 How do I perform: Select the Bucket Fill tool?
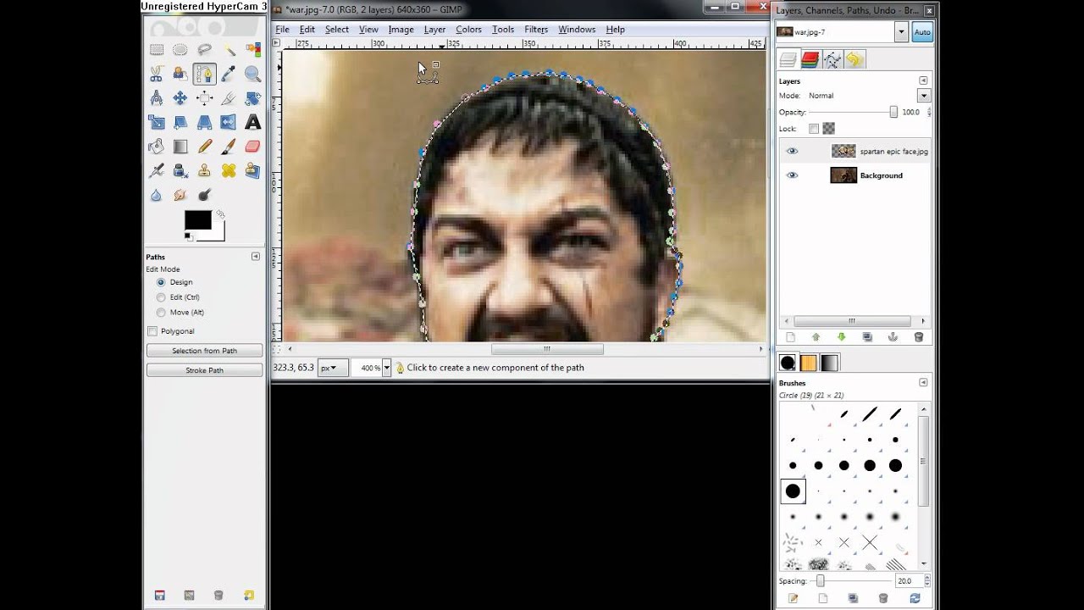pyautogui.click(x=156, y=147)
